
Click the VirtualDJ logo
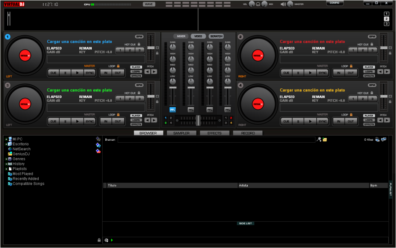(14, 4)
